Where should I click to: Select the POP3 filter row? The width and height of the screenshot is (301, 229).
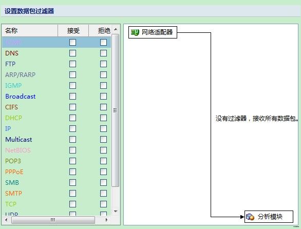coord(57,161)
